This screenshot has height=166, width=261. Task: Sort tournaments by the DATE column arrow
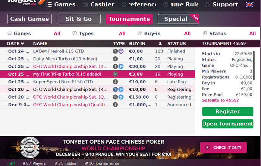[22, 44]
